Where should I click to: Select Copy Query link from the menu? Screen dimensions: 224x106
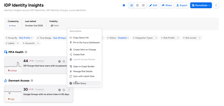tap(85, 38)
